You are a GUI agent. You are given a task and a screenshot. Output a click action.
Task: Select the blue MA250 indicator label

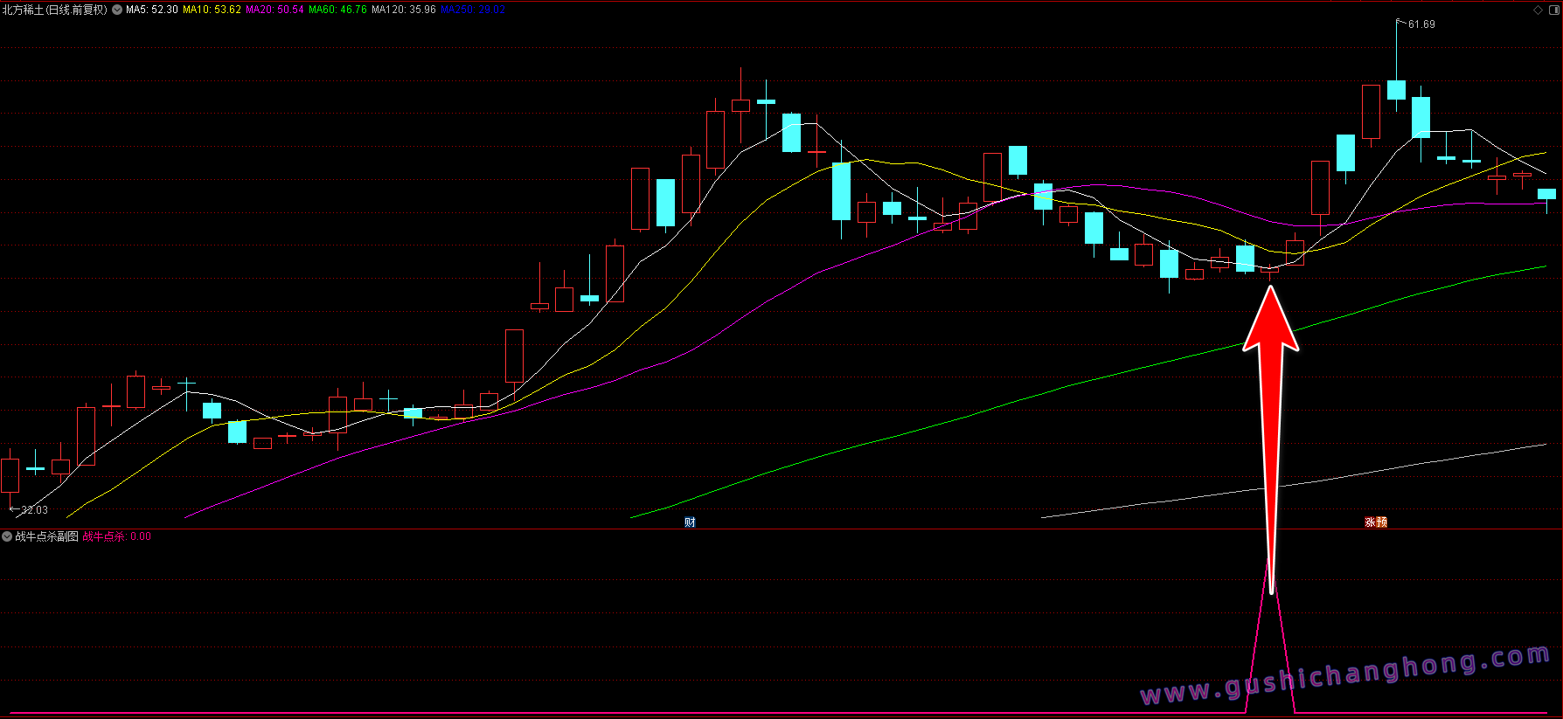473,10
